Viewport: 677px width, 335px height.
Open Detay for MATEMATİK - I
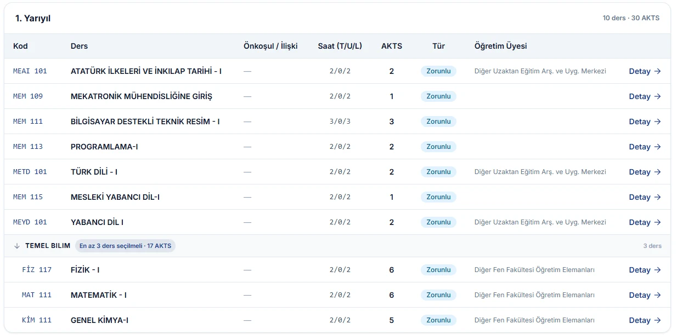[x=645, y=295]
